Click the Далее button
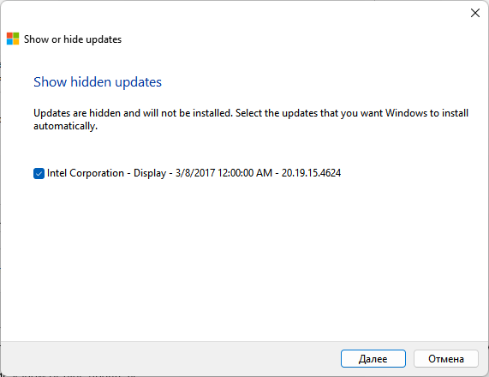This screenshot has height=377, width=489. click(x=373, y=359)
